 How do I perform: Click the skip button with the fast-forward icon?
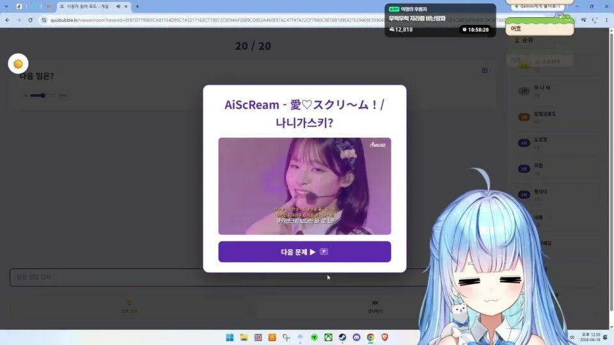click(x=375, y=306)
